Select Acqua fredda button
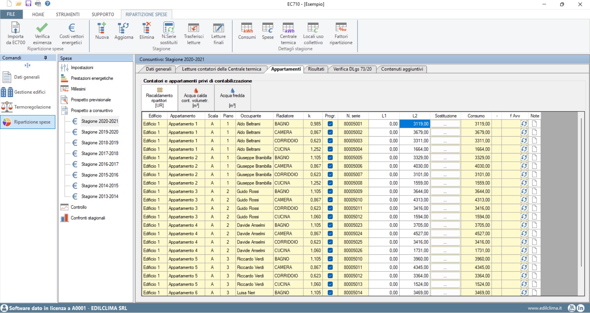 232,98
